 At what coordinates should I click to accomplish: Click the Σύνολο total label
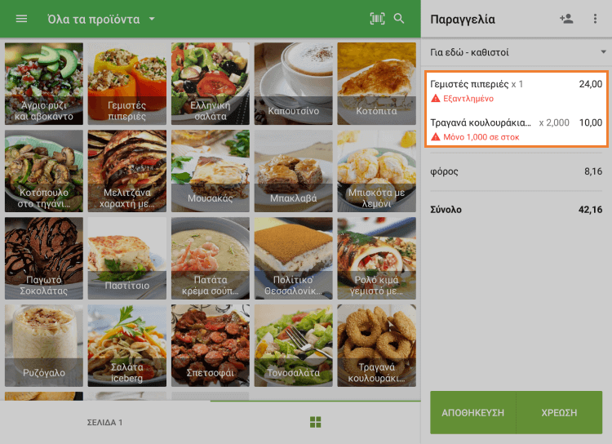click(446, 210)
